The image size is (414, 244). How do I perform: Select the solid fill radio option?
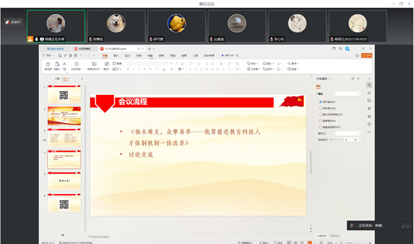pyautogui.click(x=321, y=102)
